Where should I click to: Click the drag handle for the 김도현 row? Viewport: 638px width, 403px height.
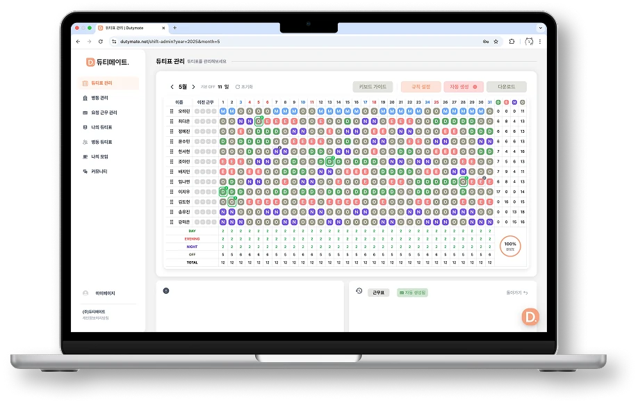coord(171,201)
